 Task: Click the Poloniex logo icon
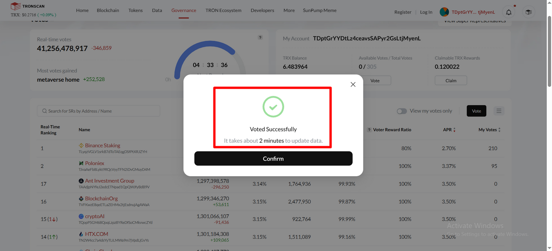(x=81, y=163)
